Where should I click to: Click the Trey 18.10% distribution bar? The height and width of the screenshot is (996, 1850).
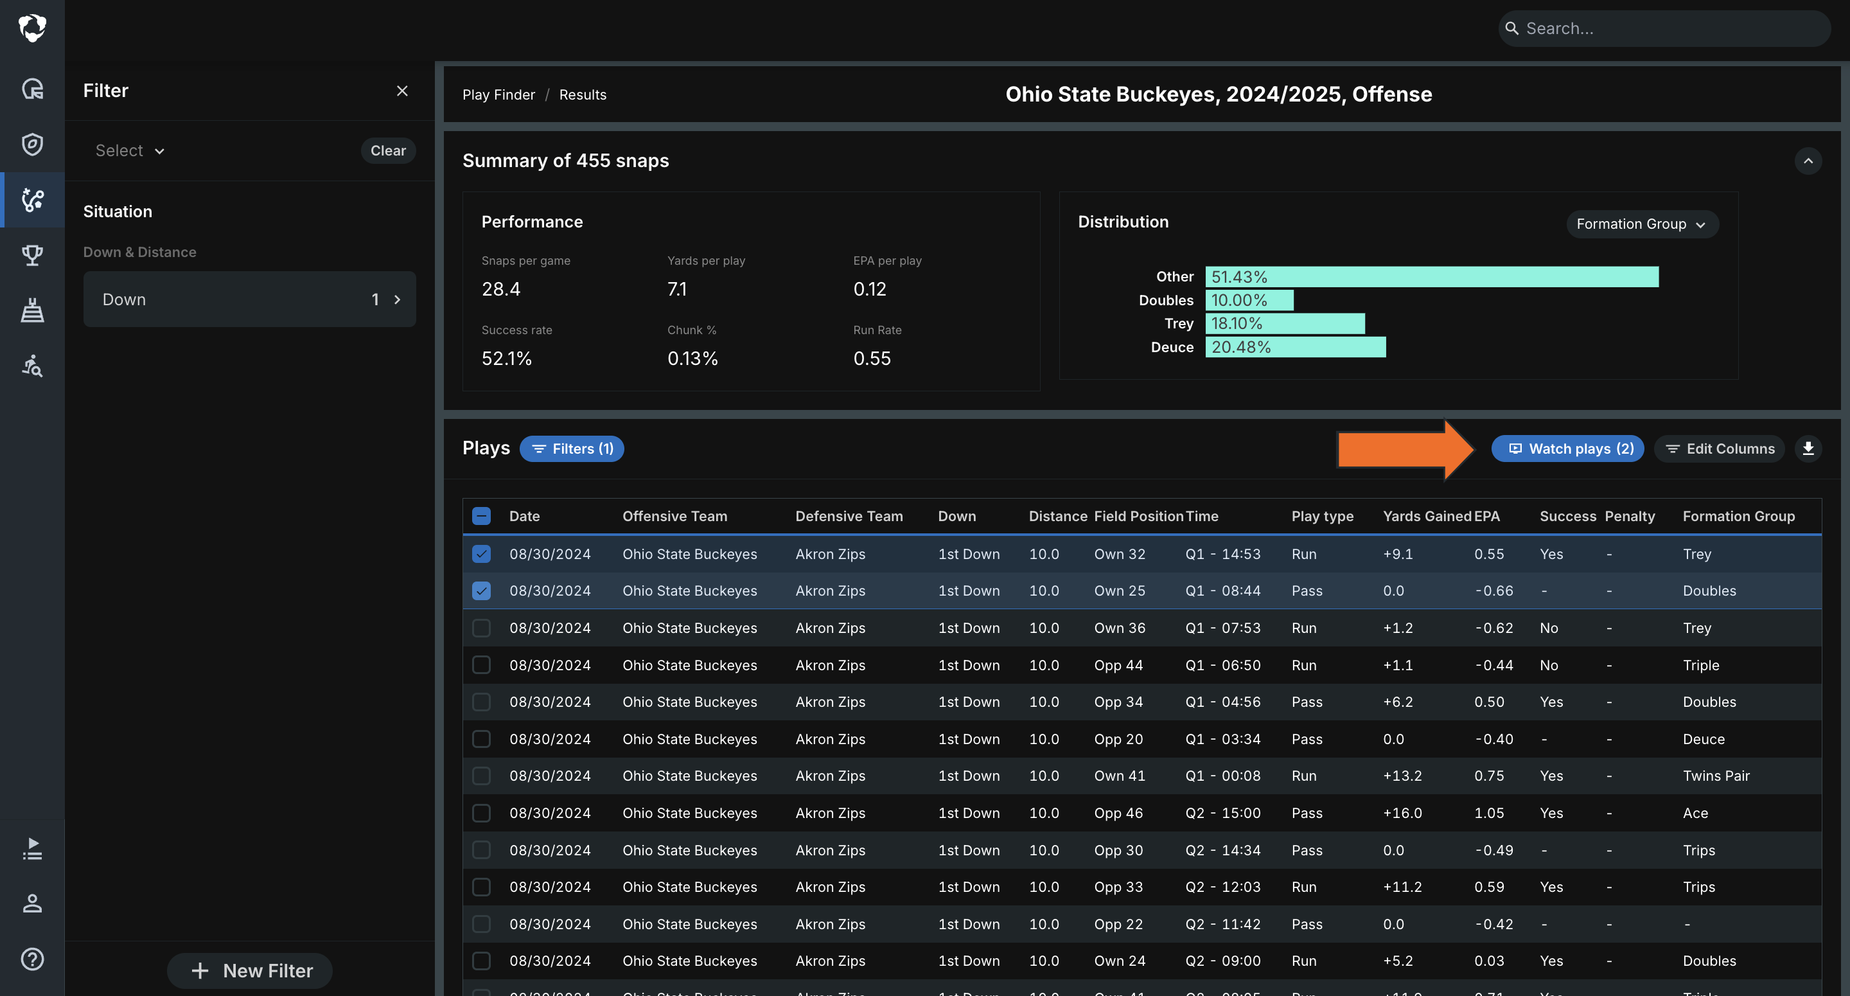[x=1285, y=323]
